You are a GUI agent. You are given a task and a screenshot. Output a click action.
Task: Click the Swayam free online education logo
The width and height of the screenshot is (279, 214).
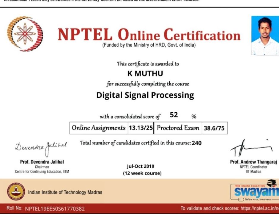click(x=255, y=191)
